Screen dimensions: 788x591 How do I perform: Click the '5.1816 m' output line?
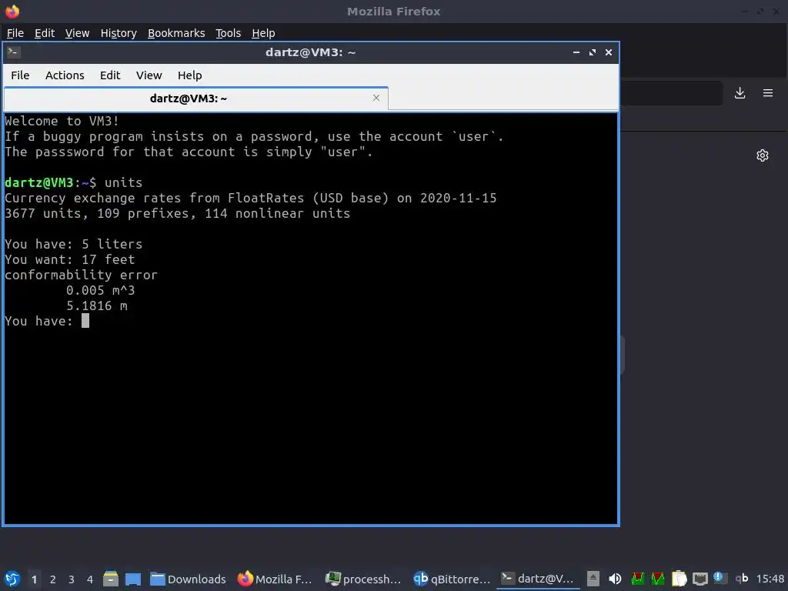(96, 306)
